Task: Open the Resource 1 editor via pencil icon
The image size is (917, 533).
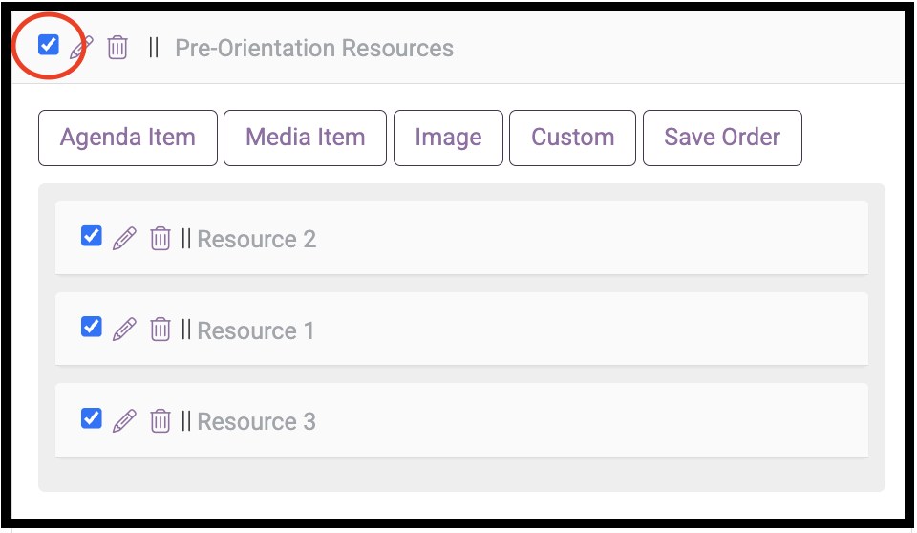Action: click(124, 330)
